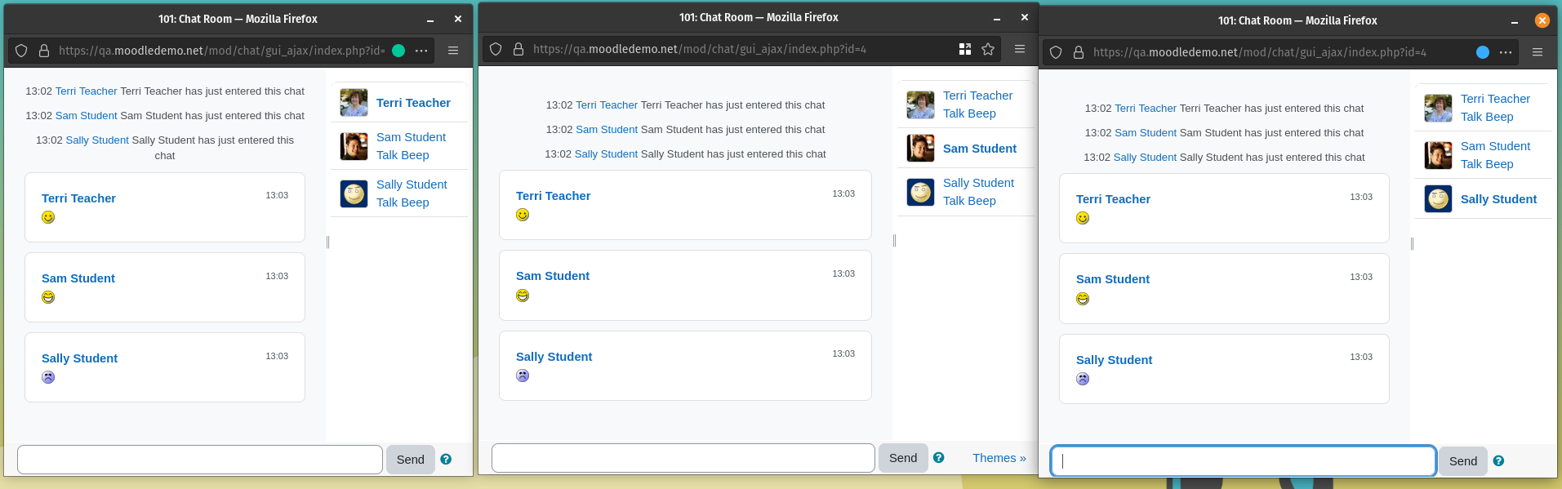Open hamburger menu in left Firefox window
Viewport: 1562px width, 489px height.
pyautogui.click(x=453, y=51)
